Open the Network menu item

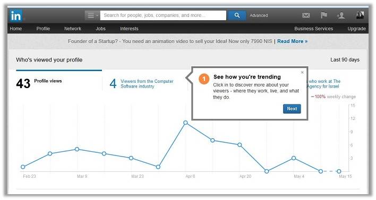(73, 29)
